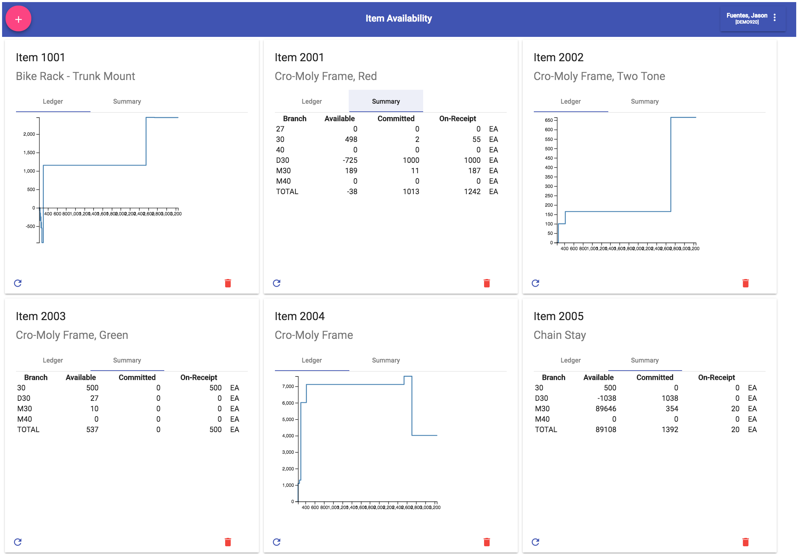Click the -1038 available value in Item 2005
799x556 pixels.
(x=607, y=398)
